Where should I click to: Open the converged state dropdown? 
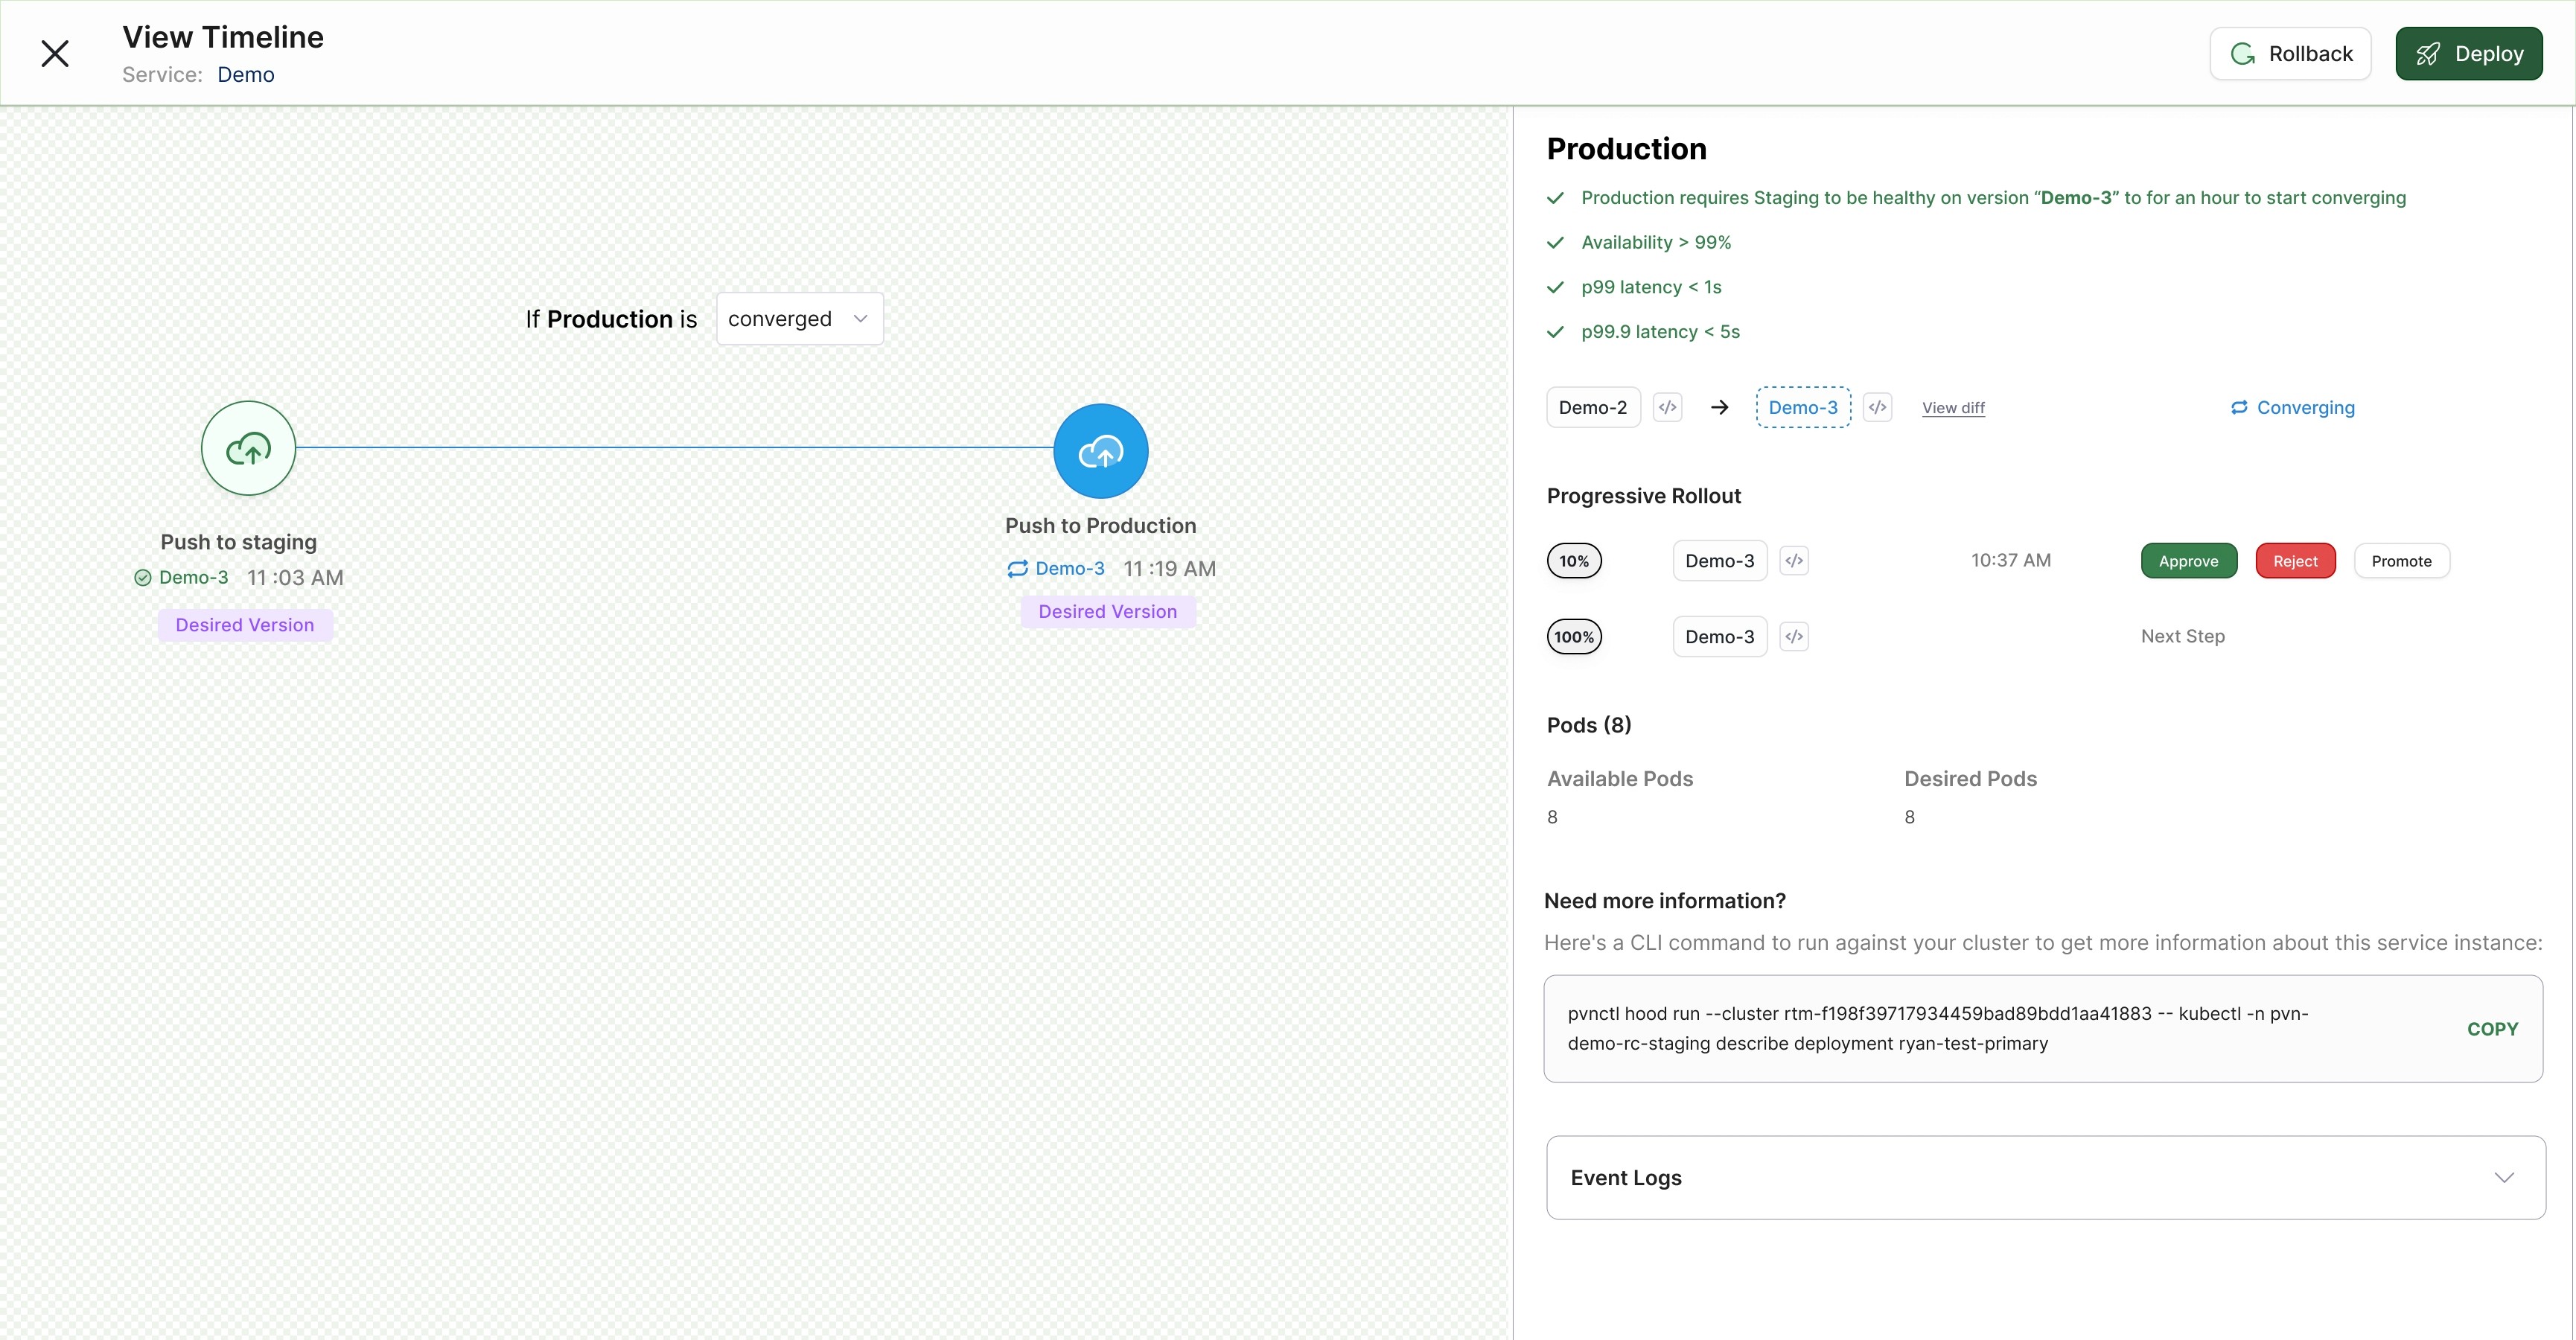coord(799,319)
